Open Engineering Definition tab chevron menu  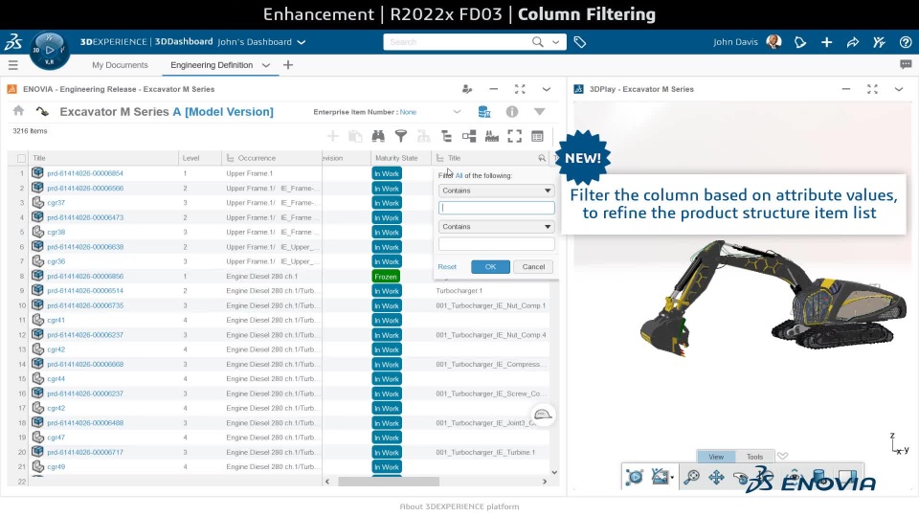point(265,65)
